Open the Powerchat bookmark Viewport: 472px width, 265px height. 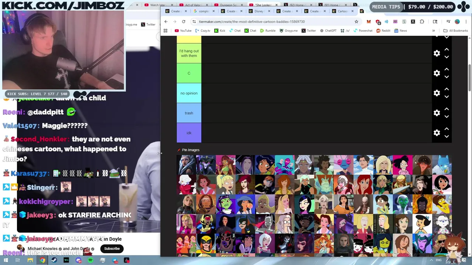pos(362,31)
